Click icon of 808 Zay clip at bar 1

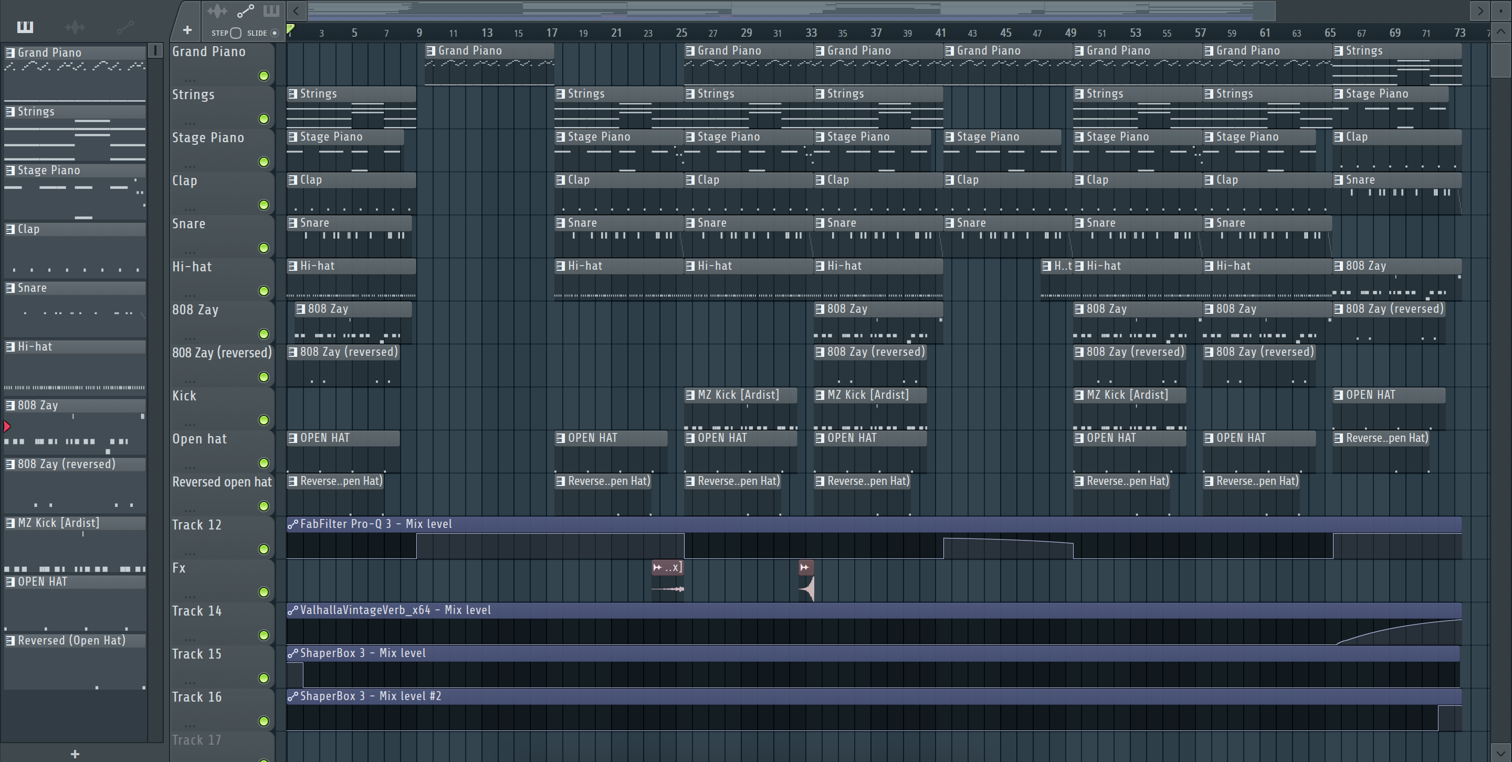pyautogui.click(x=300, y=309)
